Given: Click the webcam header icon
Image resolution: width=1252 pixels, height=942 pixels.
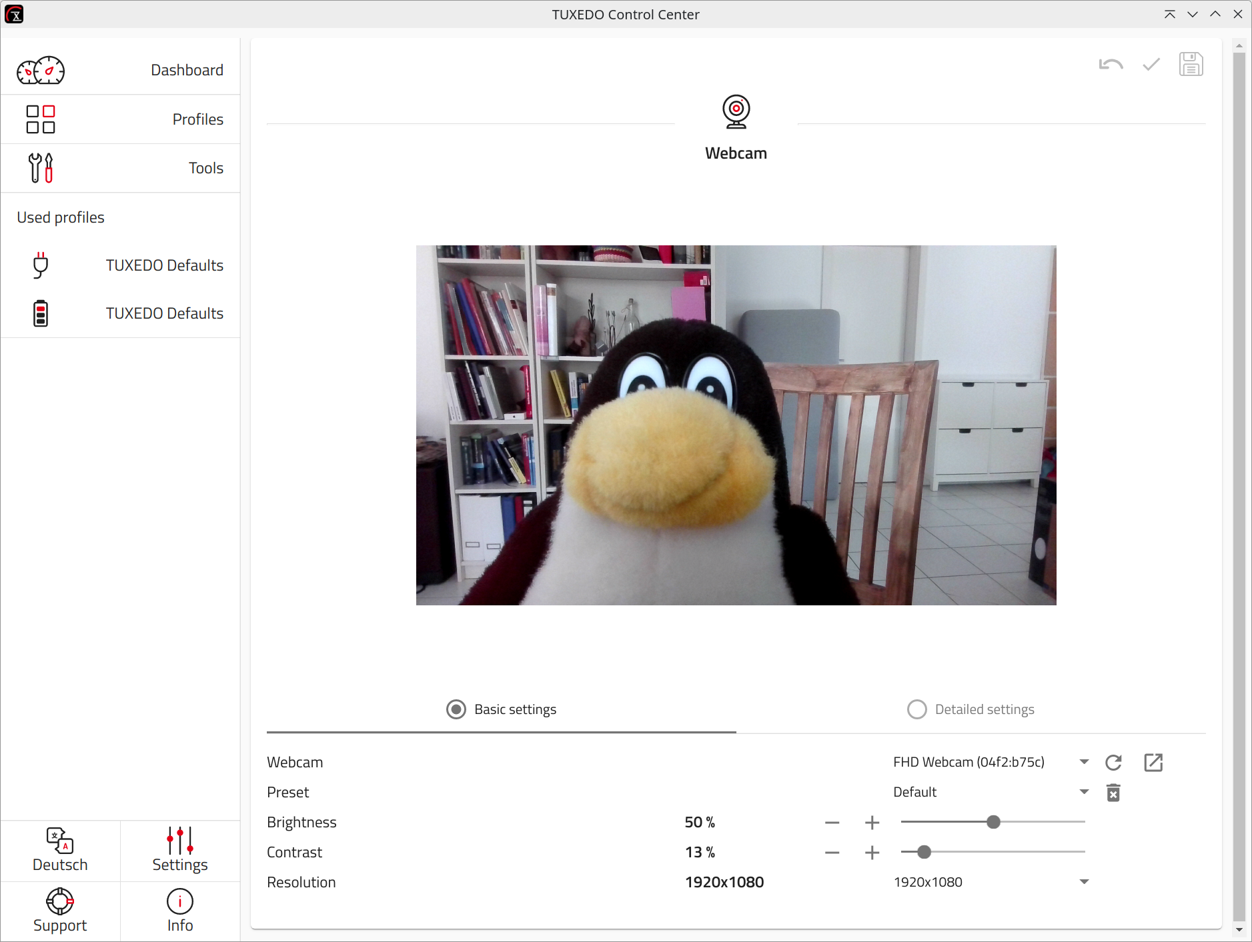Looking at the screenshot, I should [x=736, y=111].
